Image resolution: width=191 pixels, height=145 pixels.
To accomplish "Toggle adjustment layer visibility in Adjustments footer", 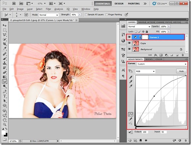I will (146, 140).
